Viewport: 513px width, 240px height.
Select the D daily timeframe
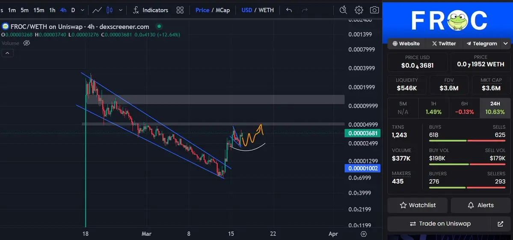point(73,10)
